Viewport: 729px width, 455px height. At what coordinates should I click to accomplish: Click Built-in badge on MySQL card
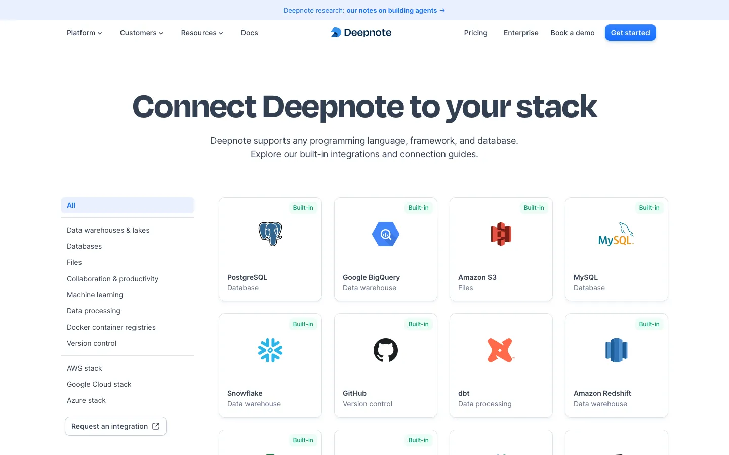click(650, 208)
